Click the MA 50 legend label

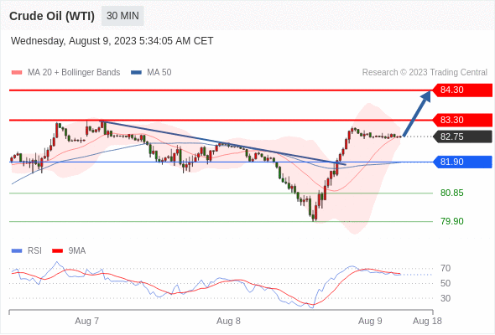click(x=159, y=73)
